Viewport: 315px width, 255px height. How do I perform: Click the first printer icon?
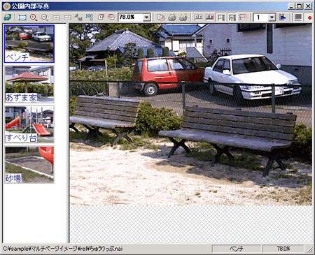tap(172, 17)
